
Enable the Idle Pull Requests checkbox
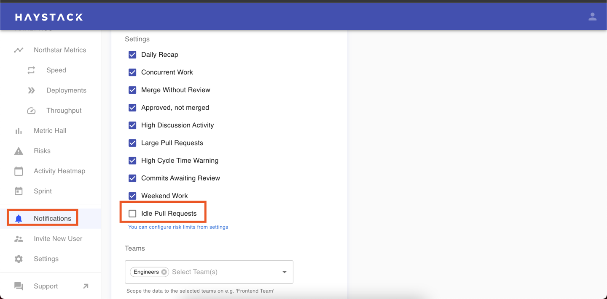(x=132, y=214)
